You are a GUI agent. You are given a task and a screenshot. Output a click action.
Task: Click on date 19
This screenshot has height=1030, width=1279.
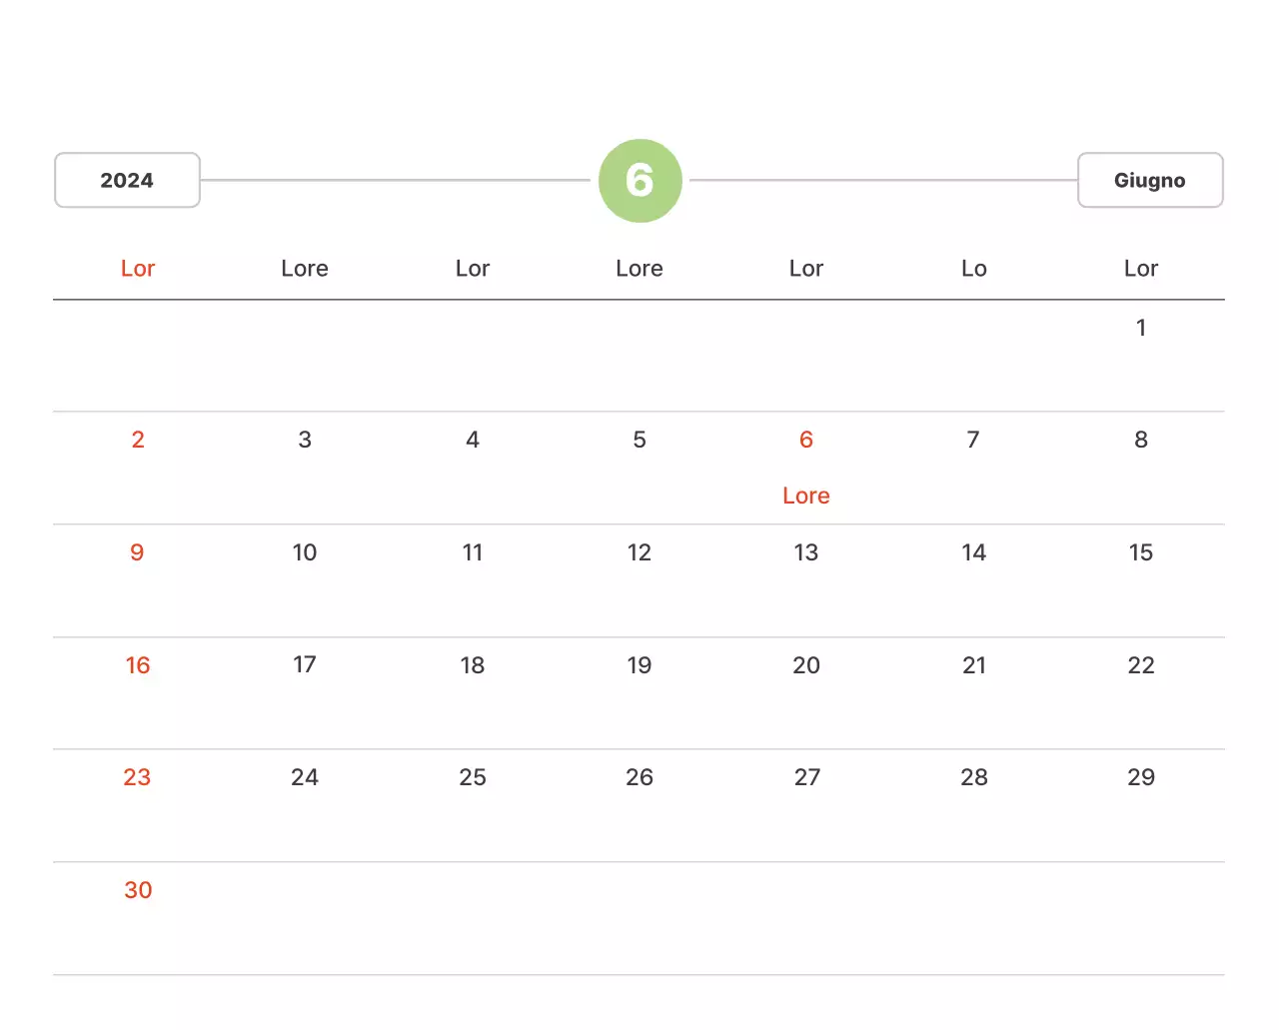click(x=639, y=665)
